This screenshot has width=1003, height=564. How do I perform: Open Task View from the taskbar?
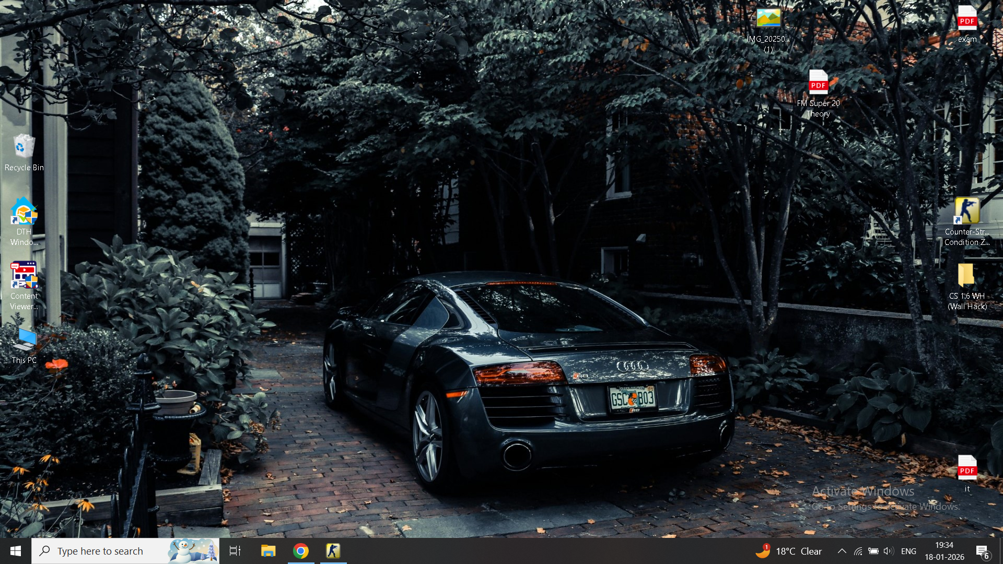(235, 551)
